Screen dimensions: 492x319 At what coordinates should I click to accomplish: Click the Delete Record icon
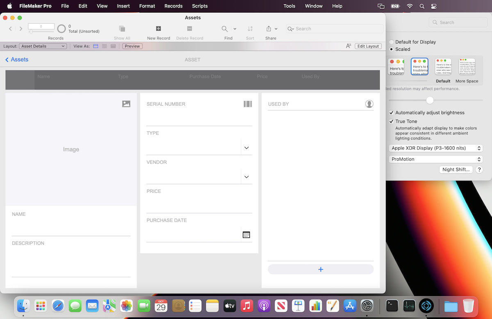tap(189, 29)
